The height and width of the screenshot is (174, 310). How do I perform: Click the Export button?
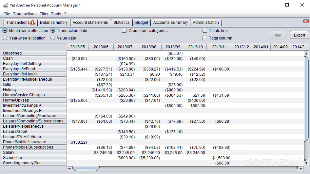click(x=299, y=35)
